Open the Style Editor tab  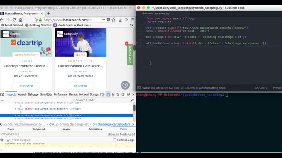click(46, 95)
